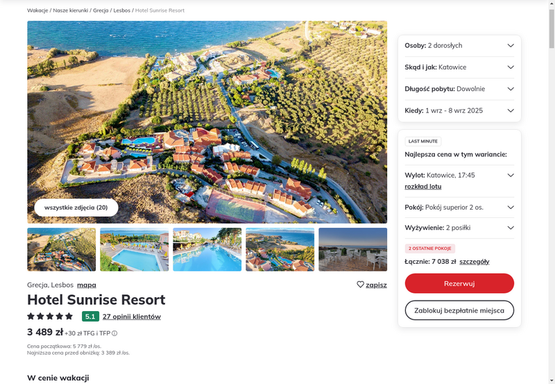Open the Kiedy date range dropdown
The image size is (555, 384).
click(459, 110)
